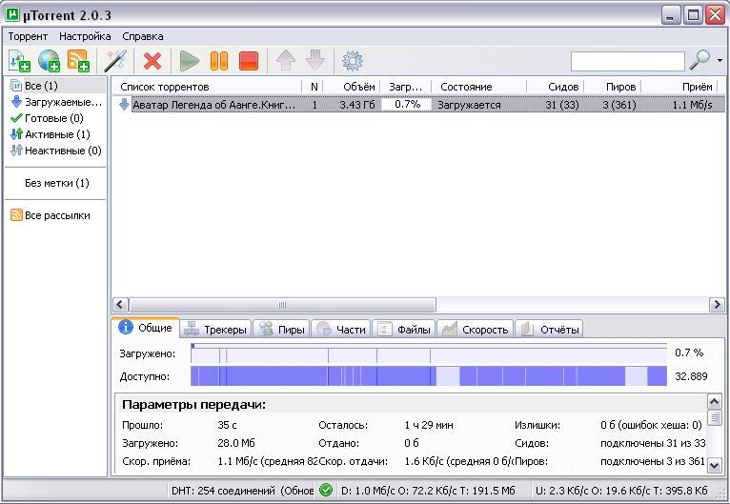Click the Доступно availability bar
The height and width of the screenshot is (504, 730).
429,376
